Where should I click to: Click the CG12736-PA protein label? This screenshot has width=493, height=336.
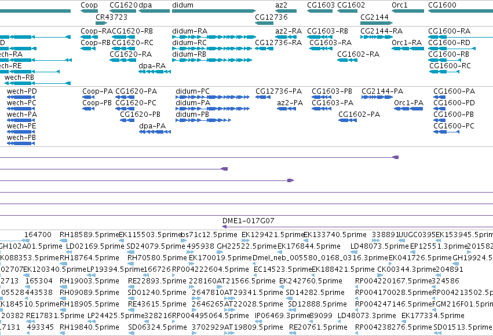click(279, 91)
